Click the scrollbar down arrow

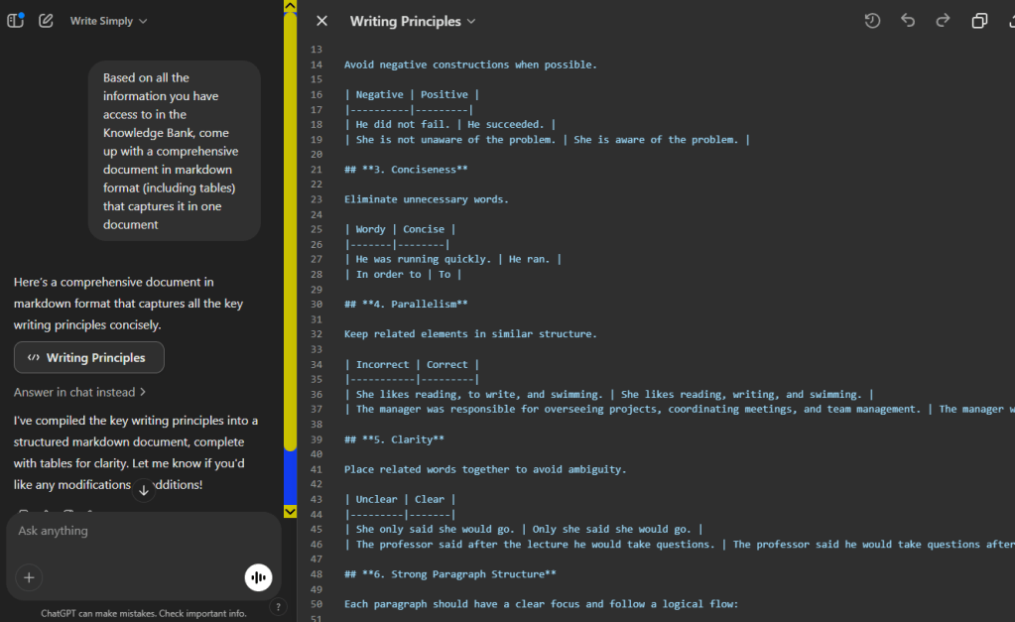[289, 511]
